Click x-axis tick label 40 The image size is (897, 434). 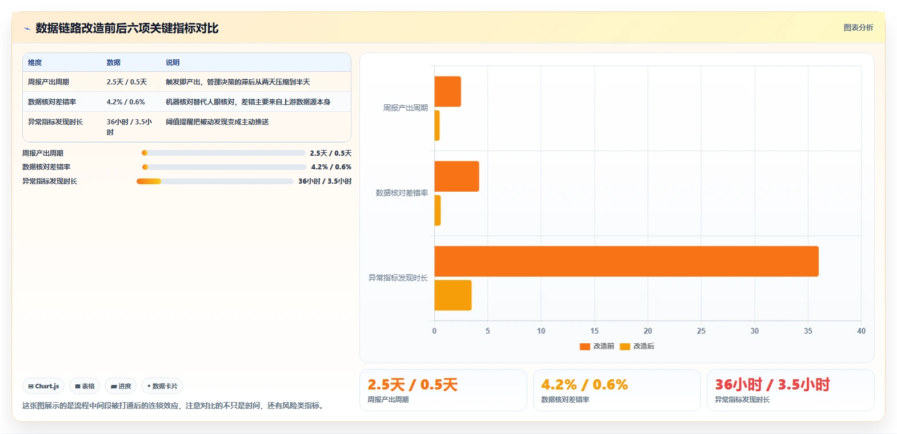click(x=861, y=331)
